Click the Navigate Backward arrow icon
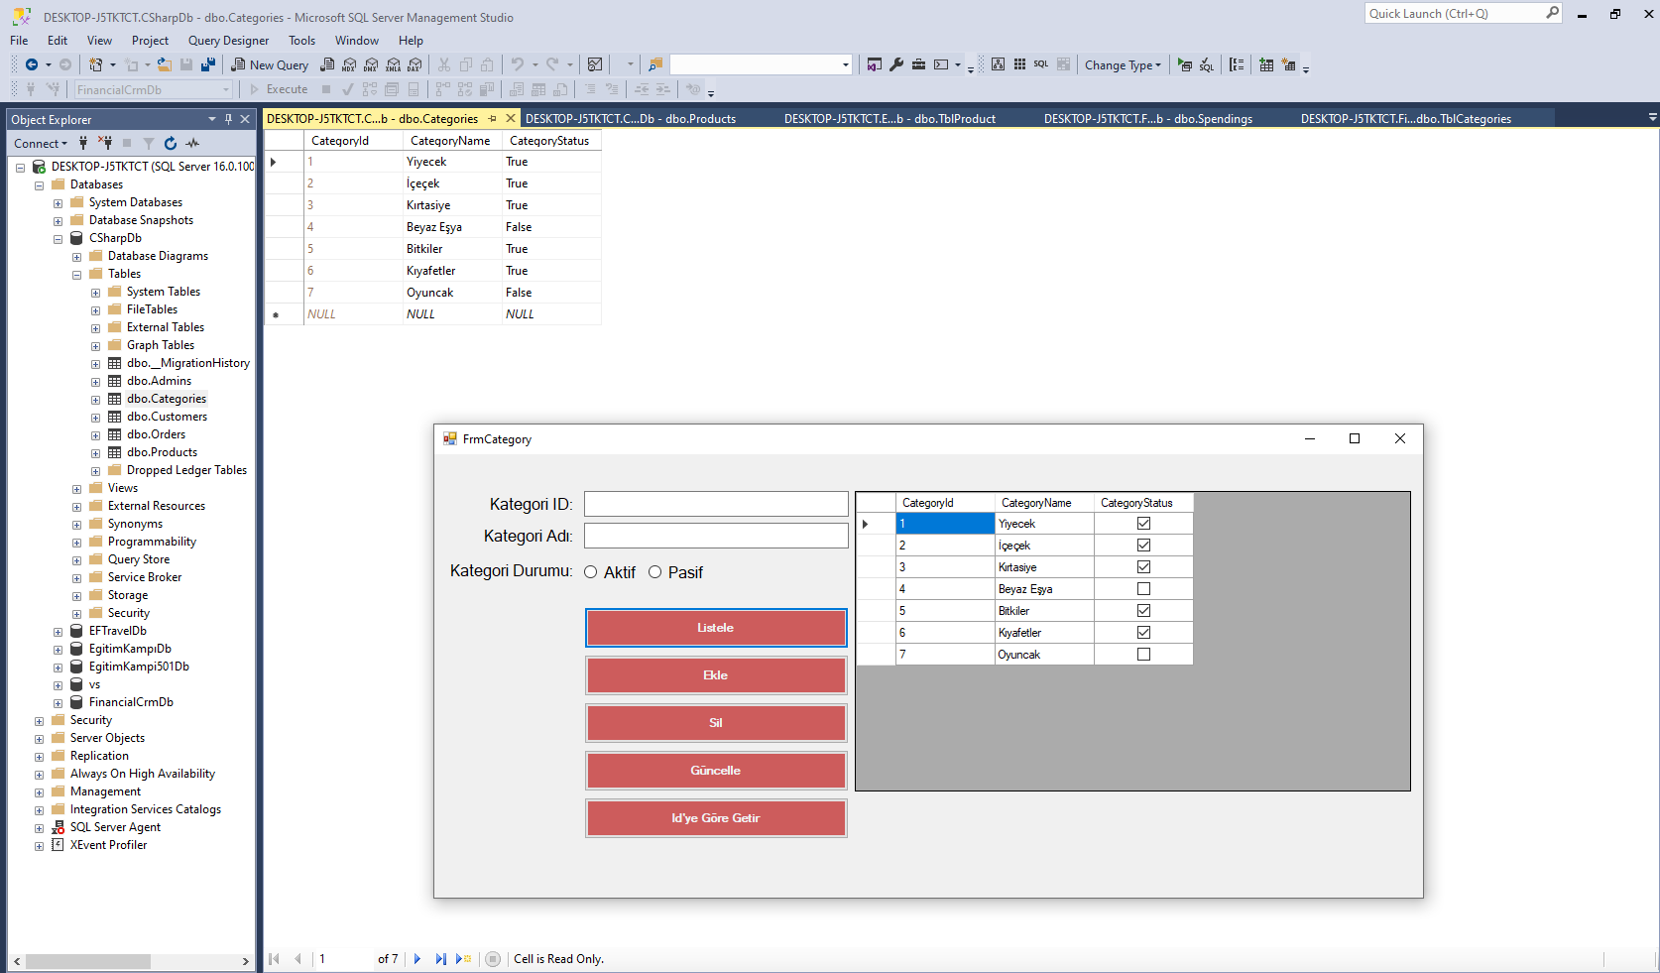 coord(32,64)
